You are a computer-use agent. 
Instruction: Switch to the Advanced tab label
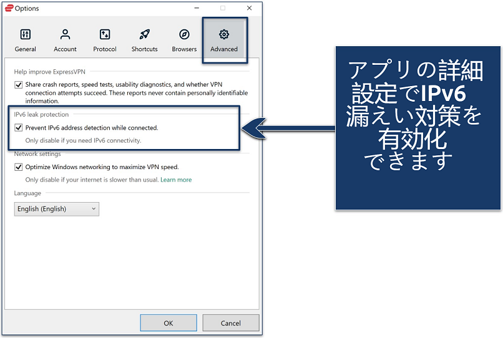click(224, 49)
